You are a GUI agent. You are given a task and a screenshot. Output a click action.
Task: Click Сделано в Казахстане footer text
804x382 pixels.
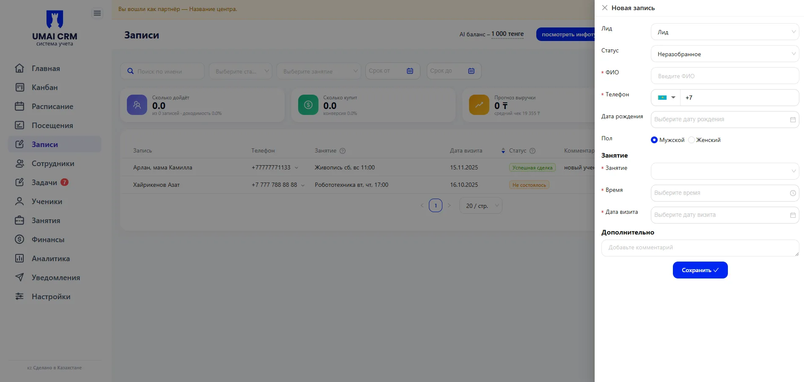tap(58, 368)
